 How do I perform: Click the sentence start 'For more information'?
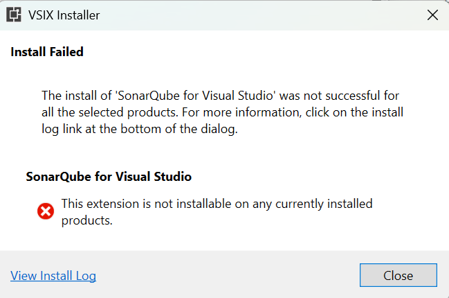(x=242, y=112)
